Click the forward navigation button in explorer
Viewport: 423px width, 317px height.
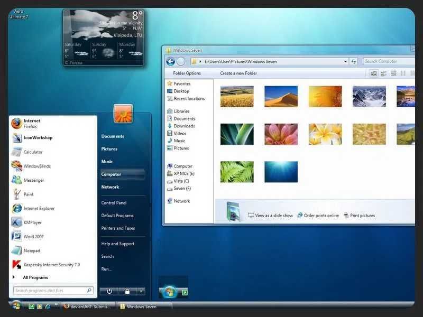click(181, 61)
